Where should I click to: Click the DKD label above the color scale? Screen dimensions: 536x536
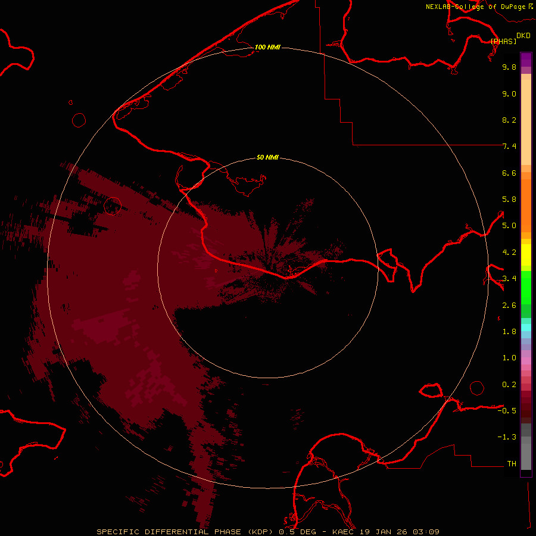[523, 36]
